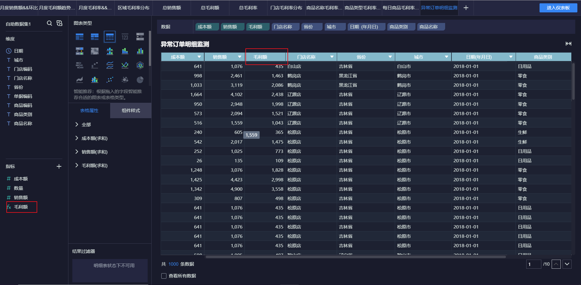Screen dimensions: 581x285
Task: Switch to the 总毛利额 tab
Action: point(210,8)
